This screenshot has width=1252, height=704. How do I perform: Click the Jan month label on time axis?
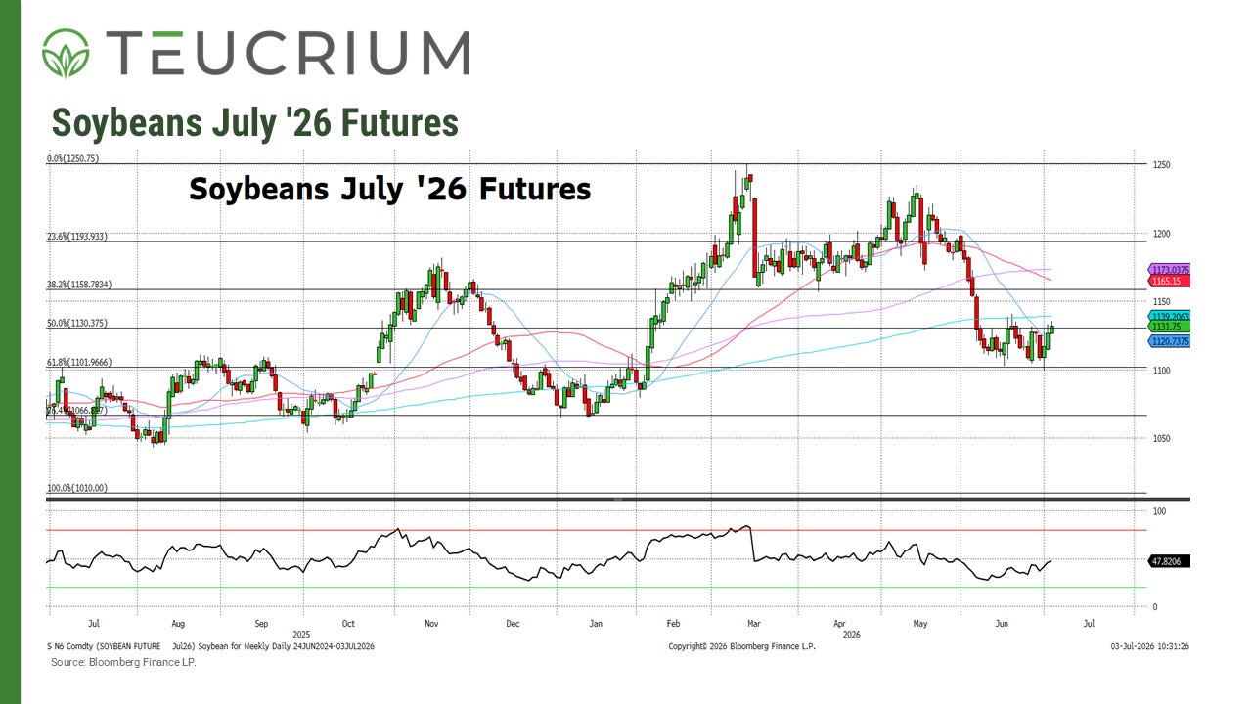coord(597,622)
